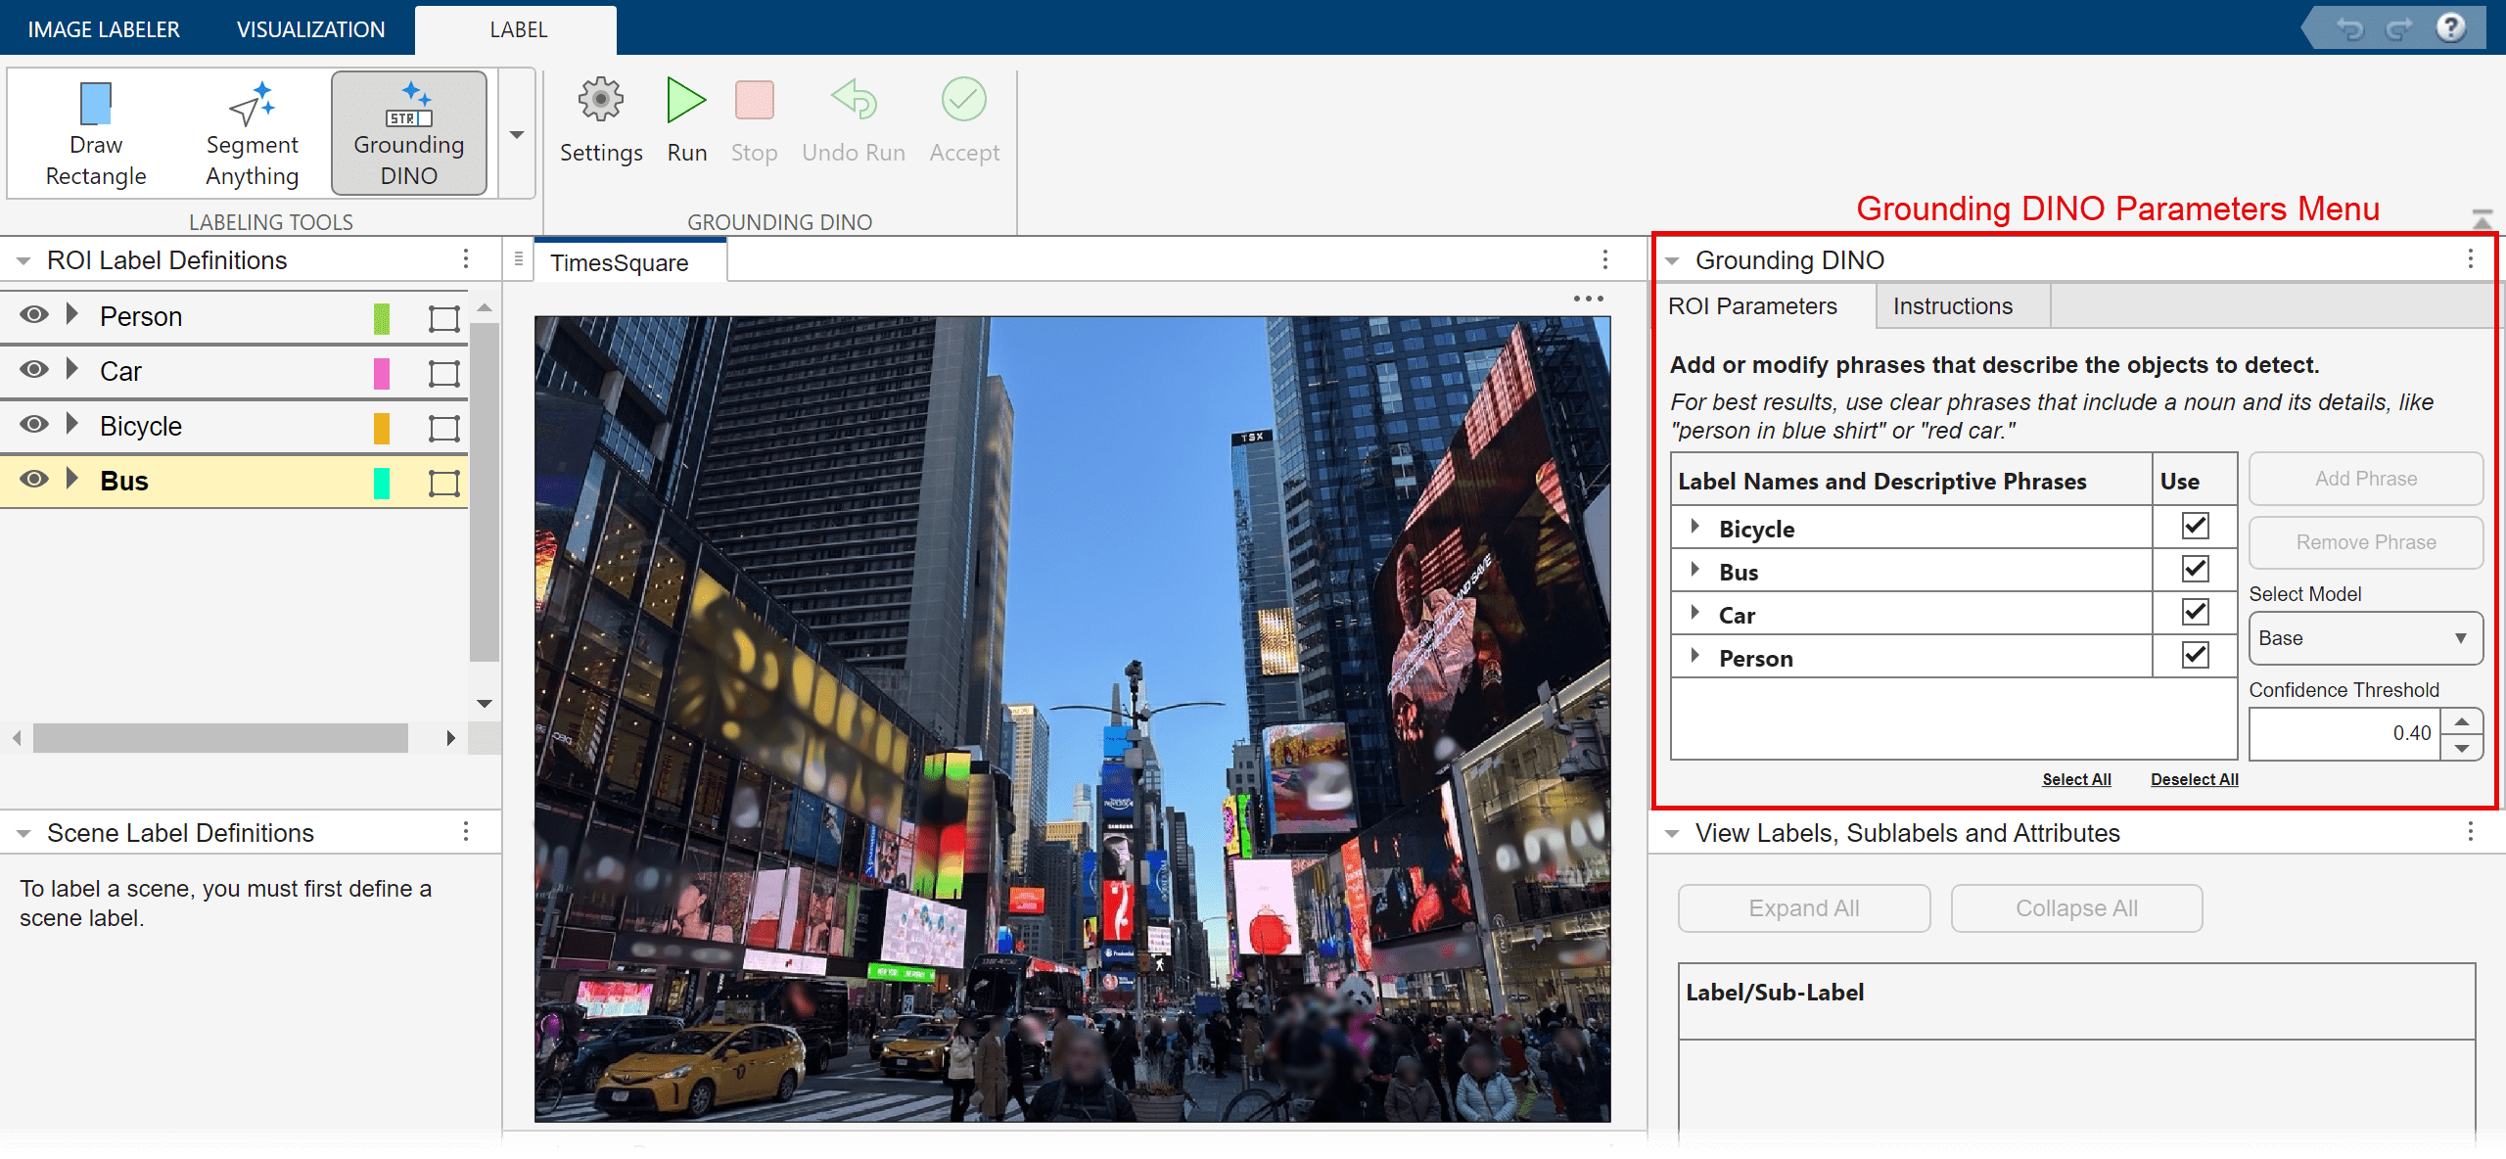Hide the Car label with eye icon
2506x1159 pixels.
(x=34, y=370)
